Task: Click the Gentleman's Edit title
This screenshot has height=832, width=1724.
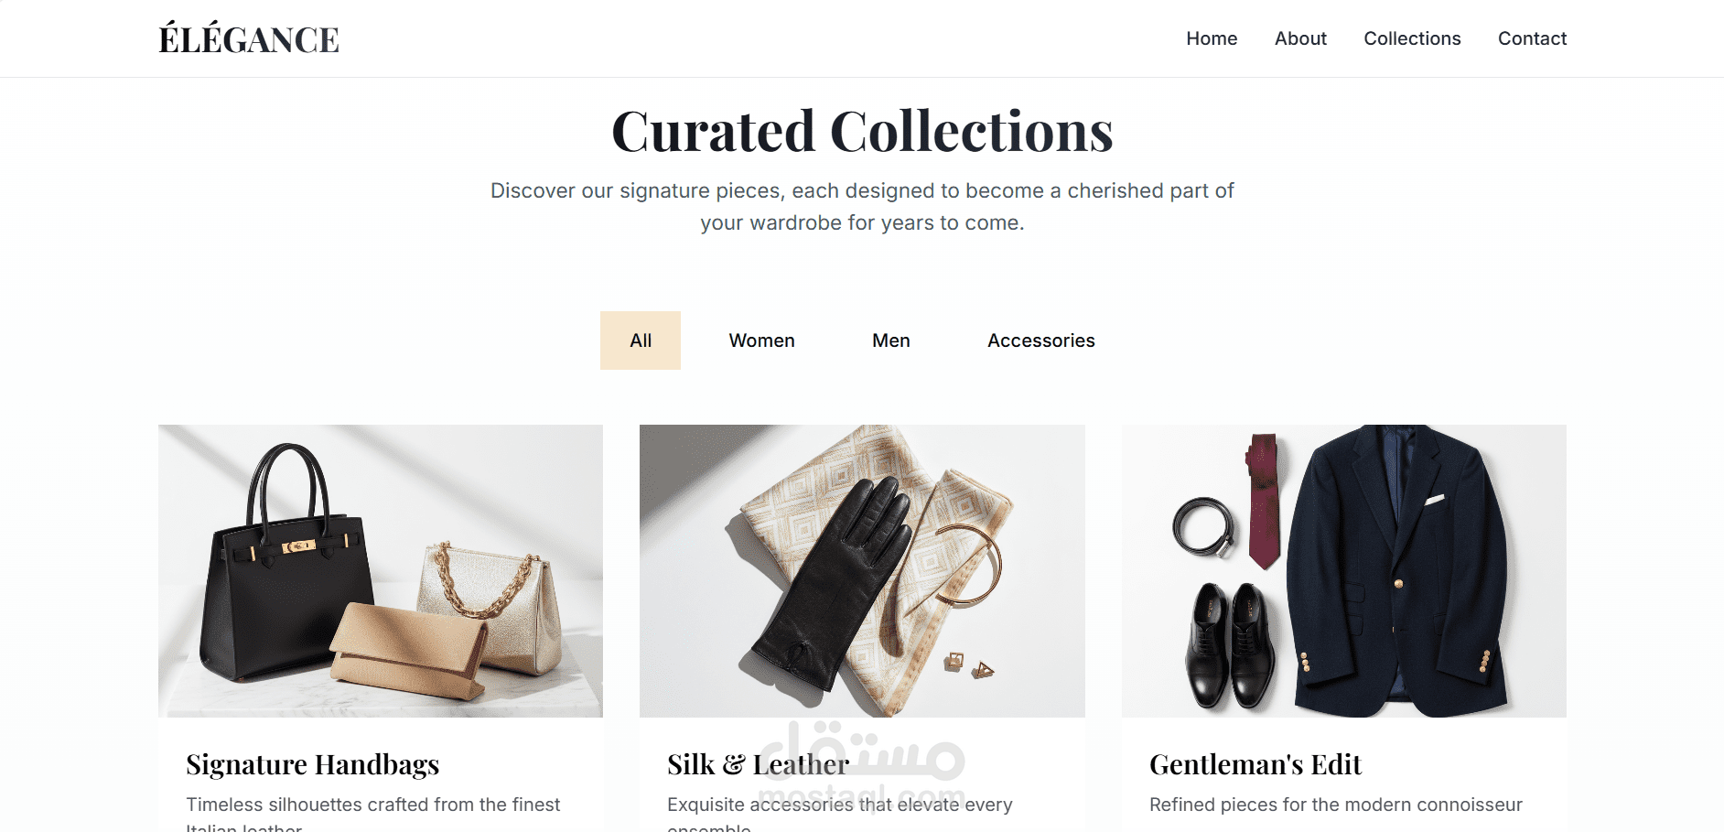Action: coord(1255,764)
